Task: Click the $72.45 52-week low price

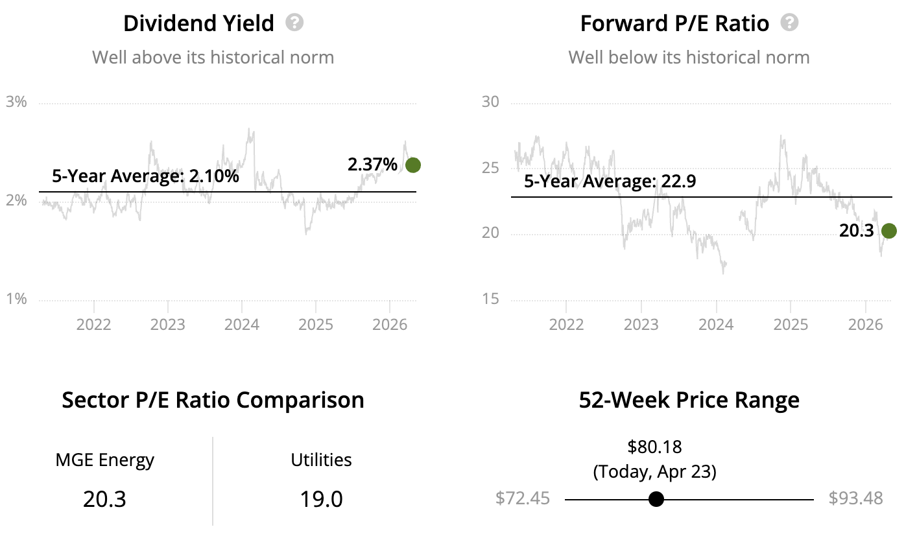Action: (523, 498)
